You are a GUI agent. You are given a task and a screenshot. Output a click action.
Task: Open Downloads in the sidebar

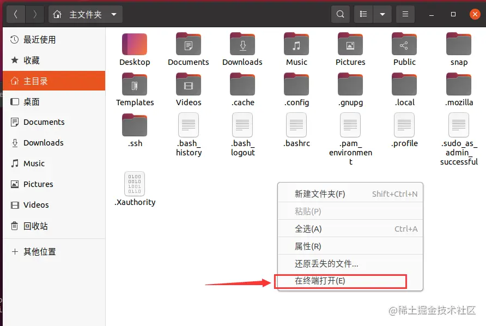[54, 143]
